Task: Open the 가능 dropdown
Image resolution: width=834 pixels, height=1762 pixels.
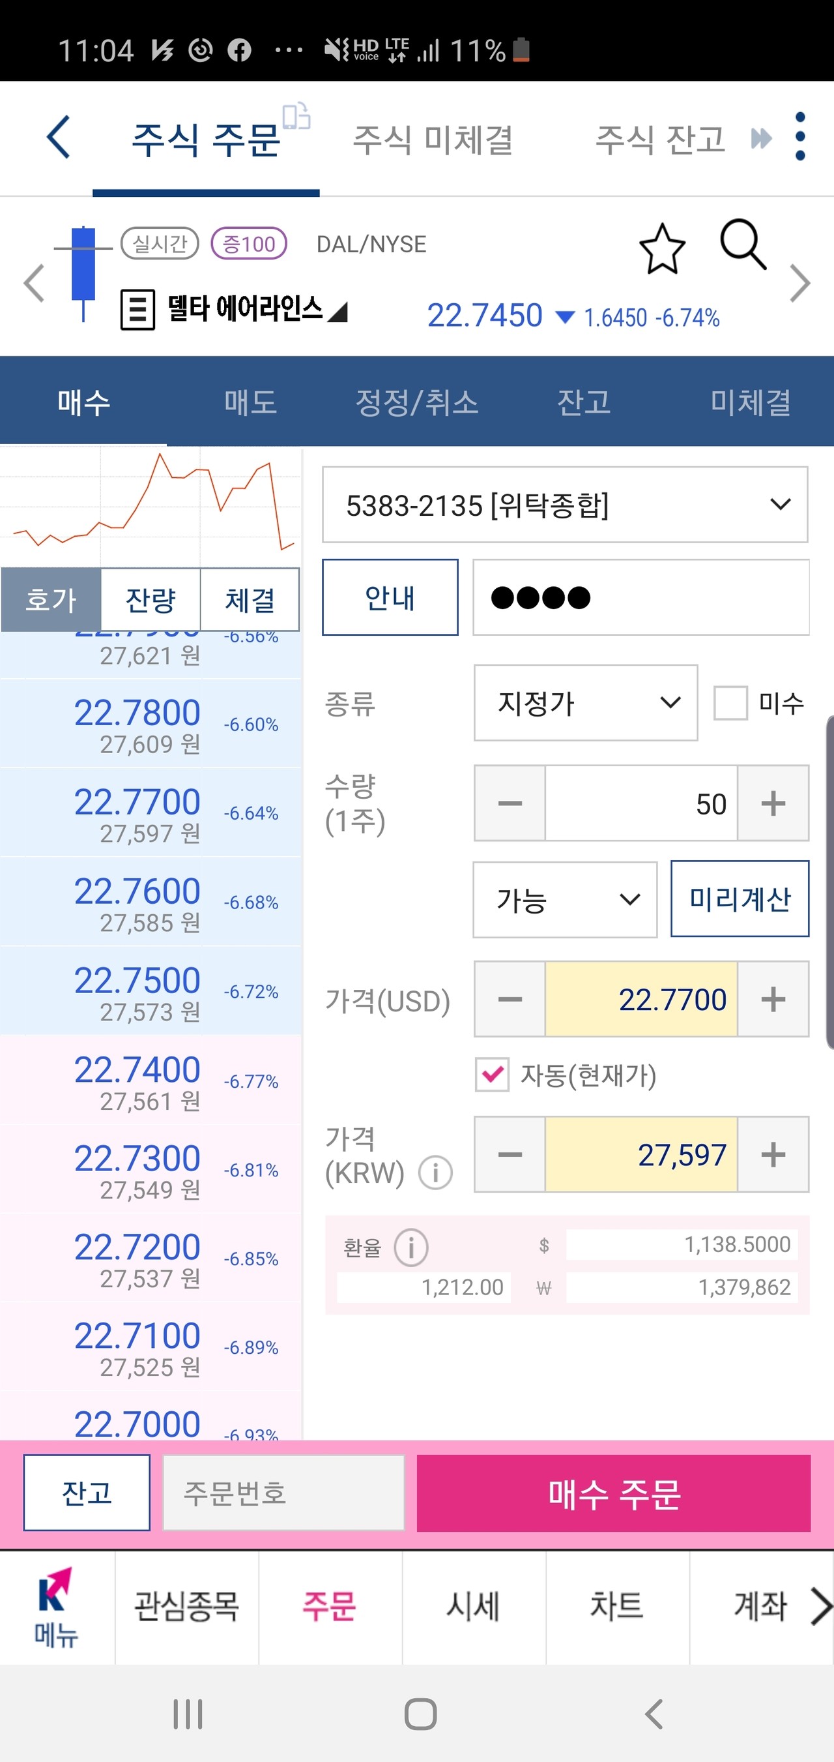Action: pyautogui.click(x=564, y=900)
